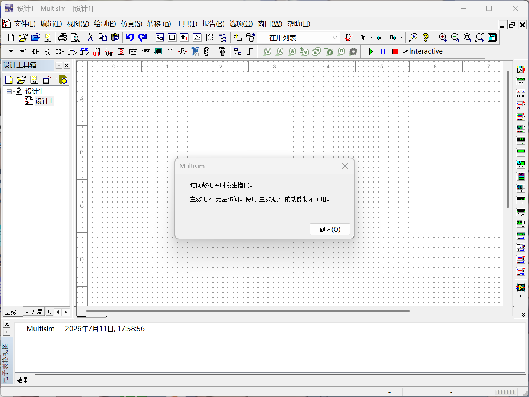Stop simulation with red stop button
The image size is (529, 397).
(x=395, y=51)
